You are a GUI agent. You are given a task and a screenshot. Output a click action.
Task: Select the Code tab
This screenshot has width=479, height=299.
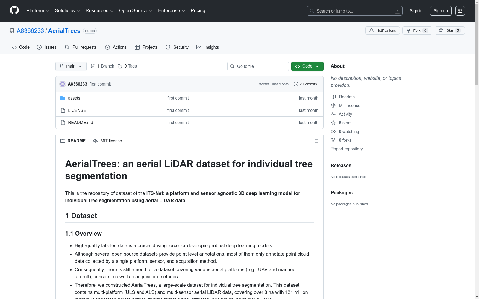point(21,47)
